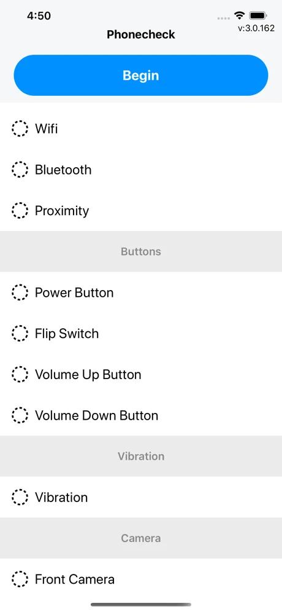
Task: Tap the wifi signal icon in status bar
Action: point(239,15)
